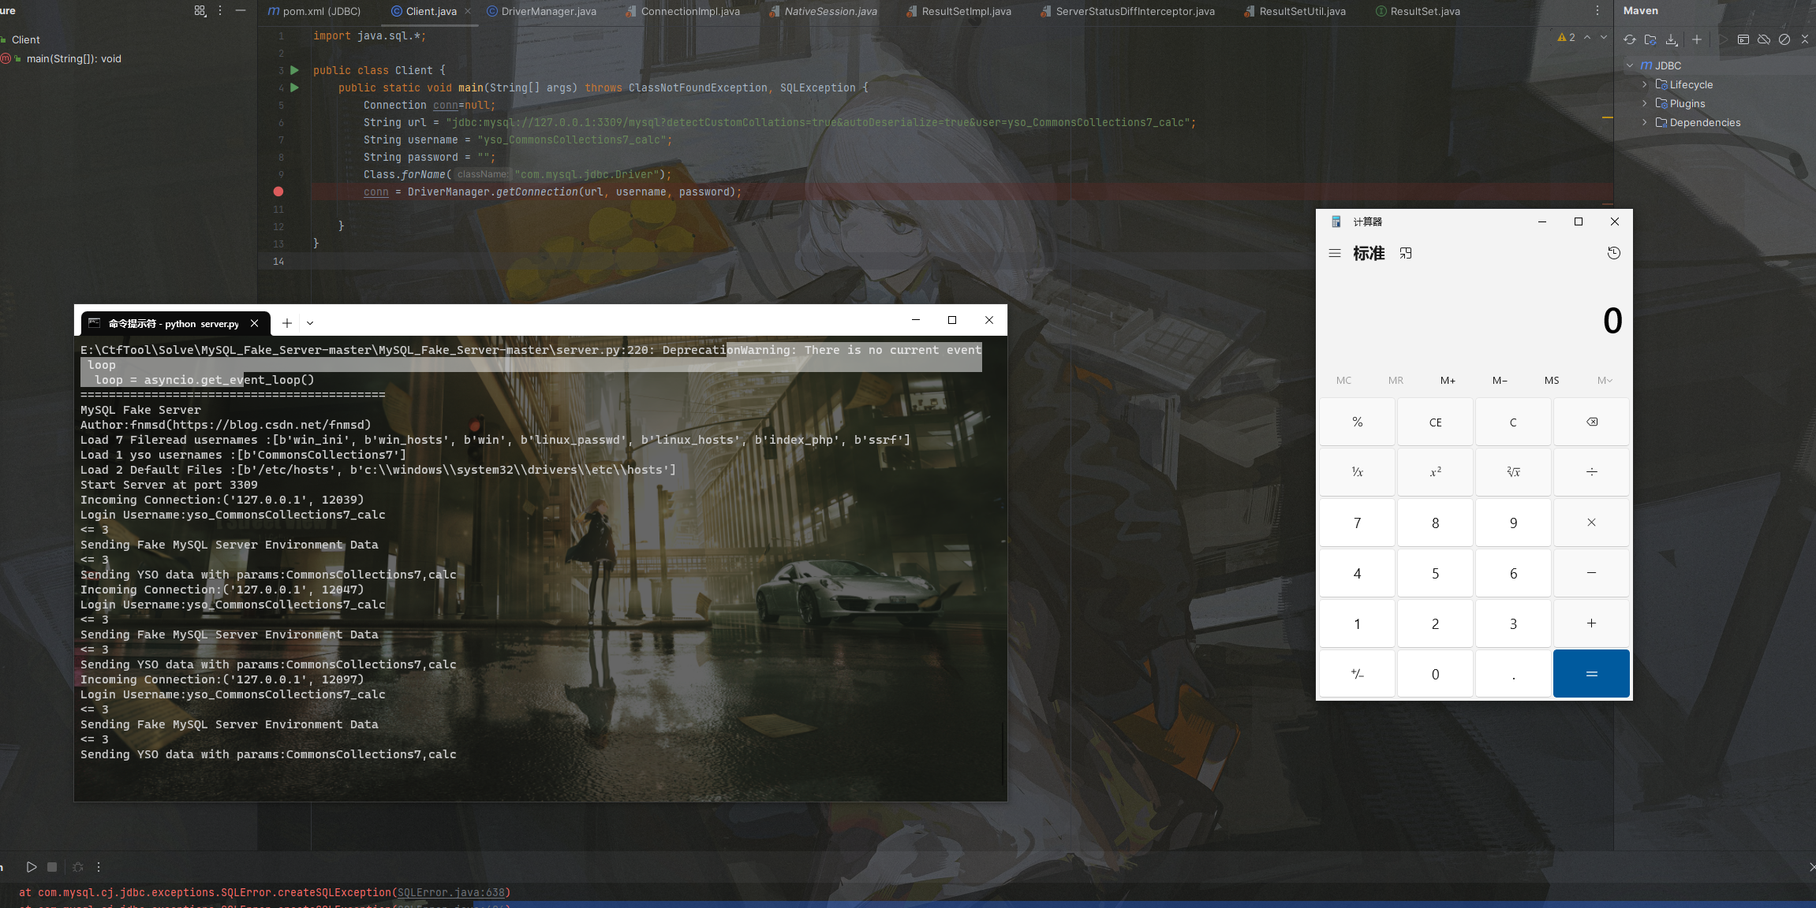The width and height of the screenshot is (1816, 908).
Task: Stop the running process in Run window
Action: (x=52, y=867)
